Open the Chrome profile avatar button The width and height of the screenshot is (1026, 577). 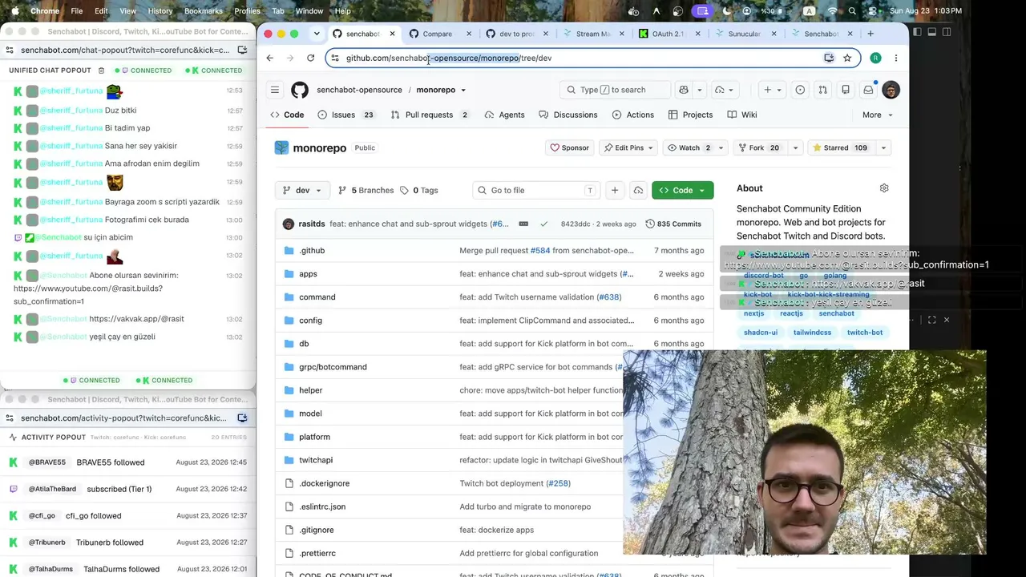[x=875, y=58]
